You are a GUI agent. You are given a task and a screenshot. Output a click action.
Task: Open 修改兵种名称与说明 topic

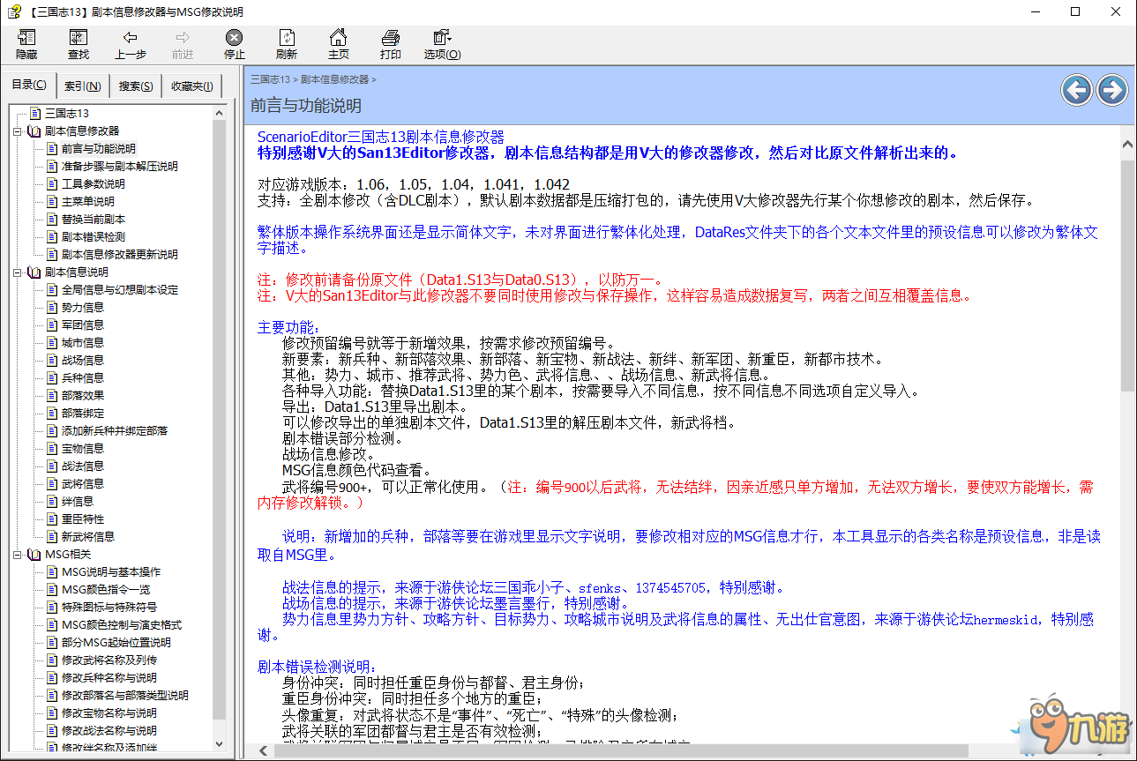click(x=108, y=678)
